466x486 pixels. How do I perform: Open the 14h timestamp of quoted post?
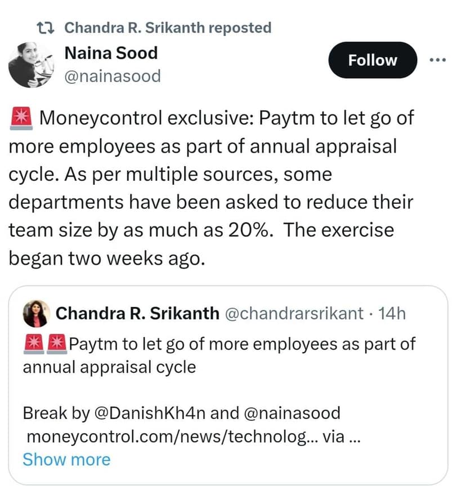393,314
